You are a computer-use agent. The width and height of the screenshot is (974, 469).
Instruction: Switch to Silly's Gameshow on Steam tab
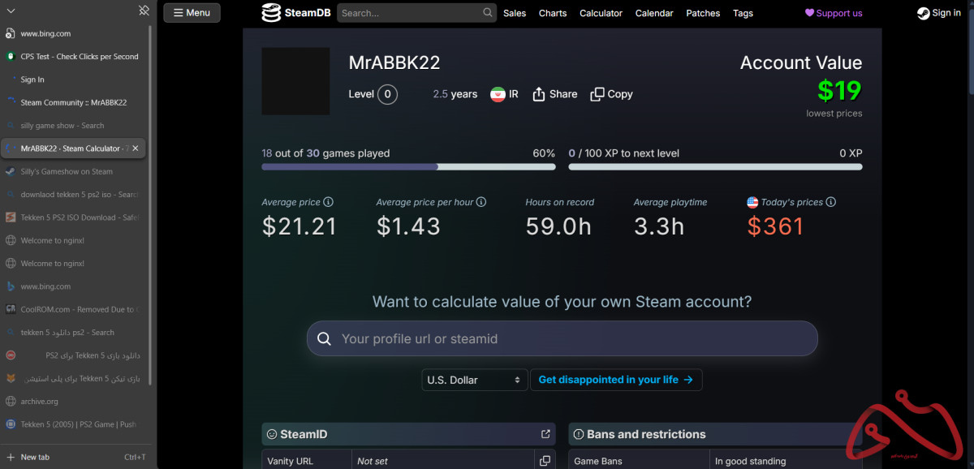[x=73, y=171]
